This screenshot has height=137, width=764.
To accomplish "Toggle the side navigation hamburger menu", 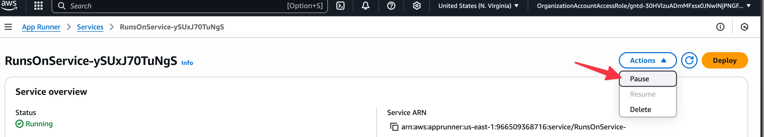I will [x=8, y=27].
